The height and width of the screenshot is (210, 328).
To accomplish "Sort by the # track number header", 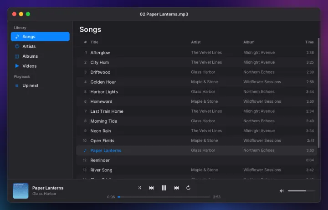I will tap(85, 42).
